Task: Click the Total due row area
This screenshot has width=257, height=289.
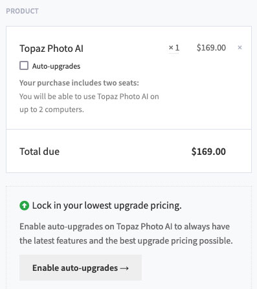Action: coord(129,151)
